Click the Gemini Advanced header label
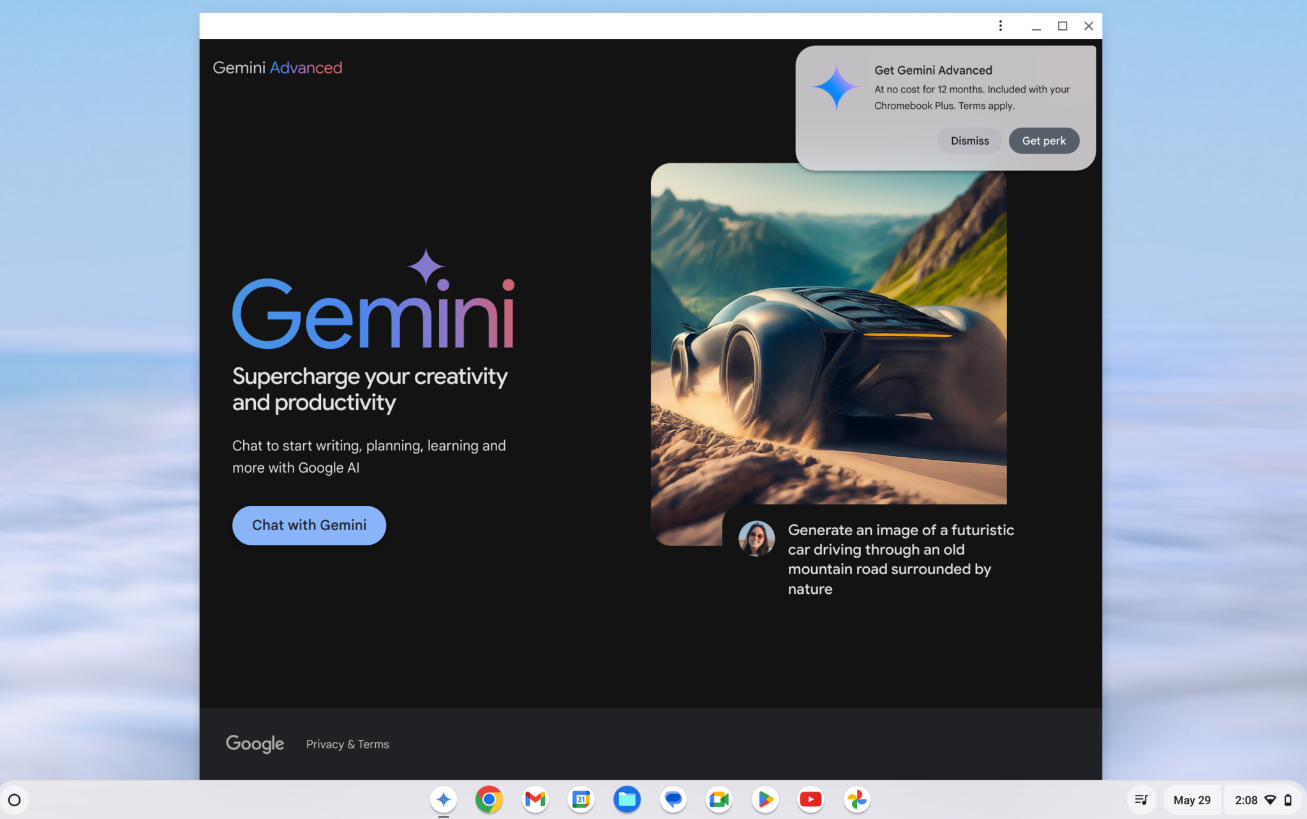The width and height of the screenshot is (1307, 819). [x=278, y=68]
